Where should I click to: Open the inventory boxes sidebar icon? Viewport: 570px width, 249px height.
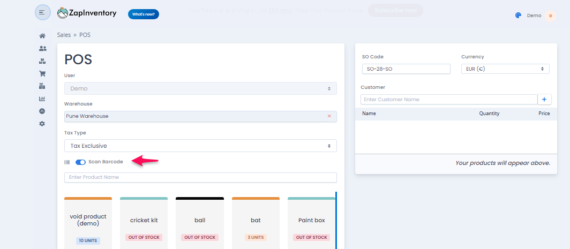(x=42, y=61)
